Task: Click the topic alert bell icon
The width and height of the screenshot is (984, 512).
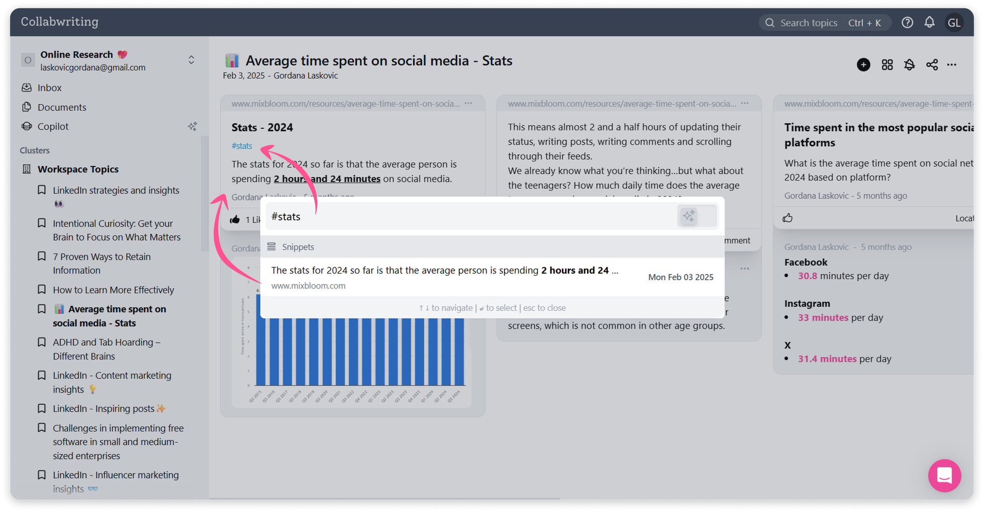Action: click(x=909, y=64)
